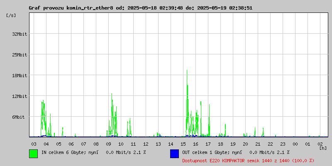The width and height of the screenshot is (332, 166).
Task: Click the 'IN celkem 6 Gbyte' legend text
Action: click(x=63, y=152)
